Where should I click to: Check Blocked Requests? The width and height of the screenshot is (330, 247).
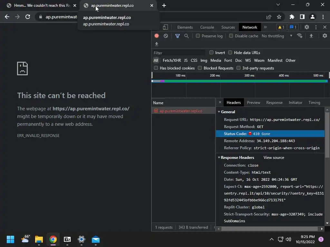click(x=200, y=68)
